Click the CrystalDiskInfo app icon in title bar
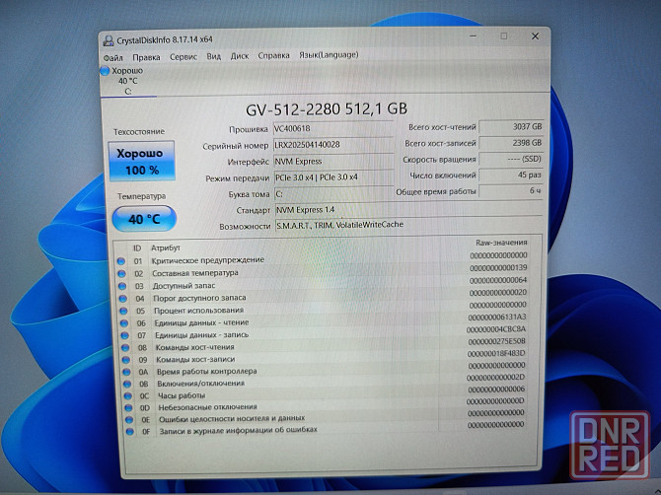 (x=109, y=40)
